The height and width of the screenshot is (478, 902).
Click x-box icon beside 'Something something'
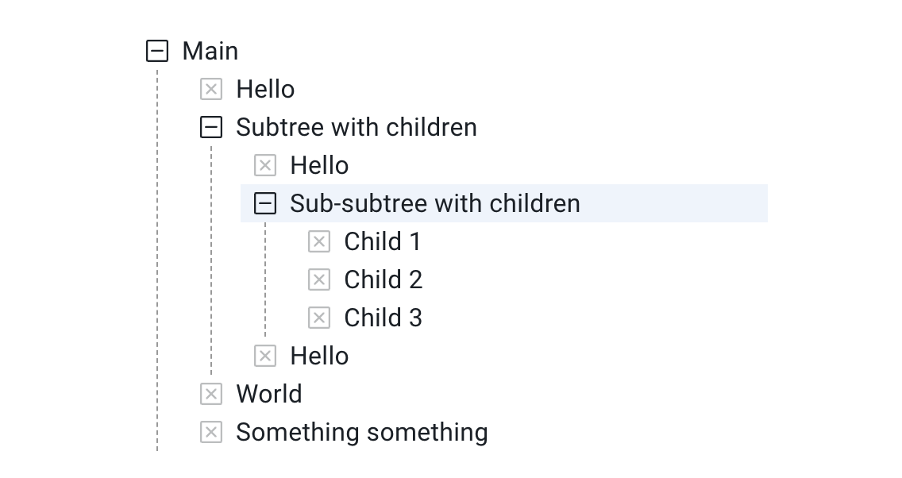coord(211,432)
